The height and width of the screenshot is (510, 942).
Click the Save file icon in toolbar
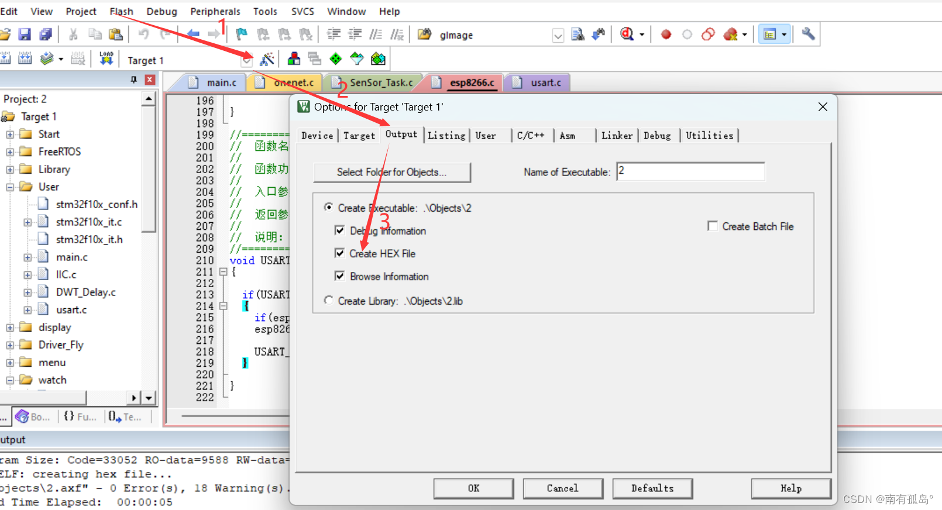pos(25,35)
